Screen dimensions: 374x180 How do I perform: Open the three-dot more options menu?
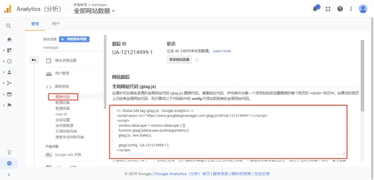351,9
